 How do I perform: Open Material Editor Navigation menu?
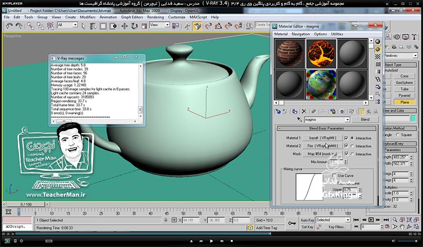tap(300, 34)
